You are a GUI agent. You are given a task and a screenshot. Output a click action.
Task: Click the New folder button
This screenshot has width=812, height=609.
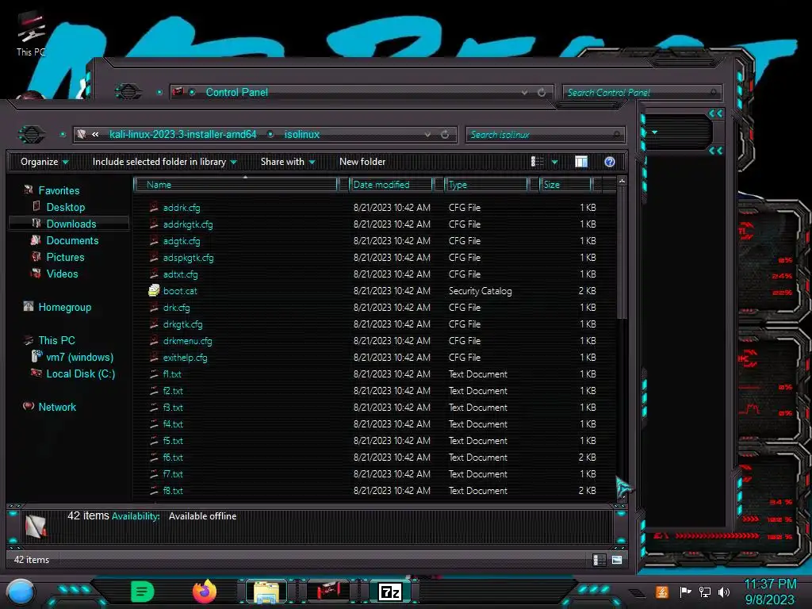(362, 162)
